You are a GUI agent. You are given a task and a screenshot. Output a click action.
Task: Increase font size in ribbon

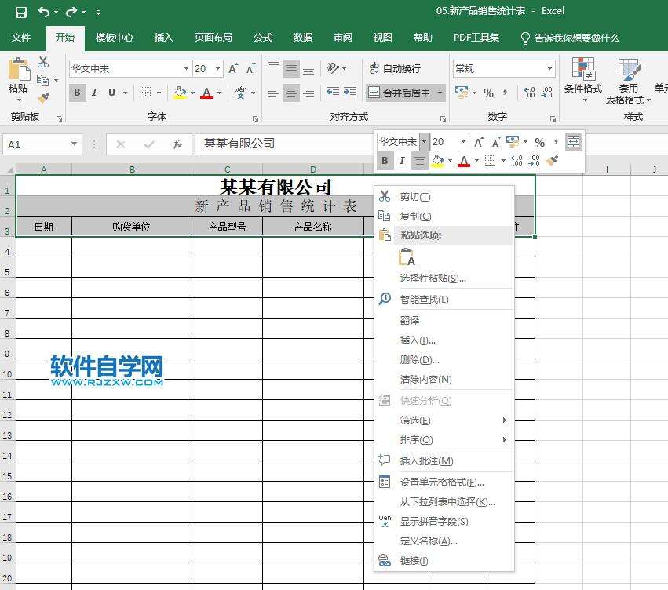pos(233,68)
